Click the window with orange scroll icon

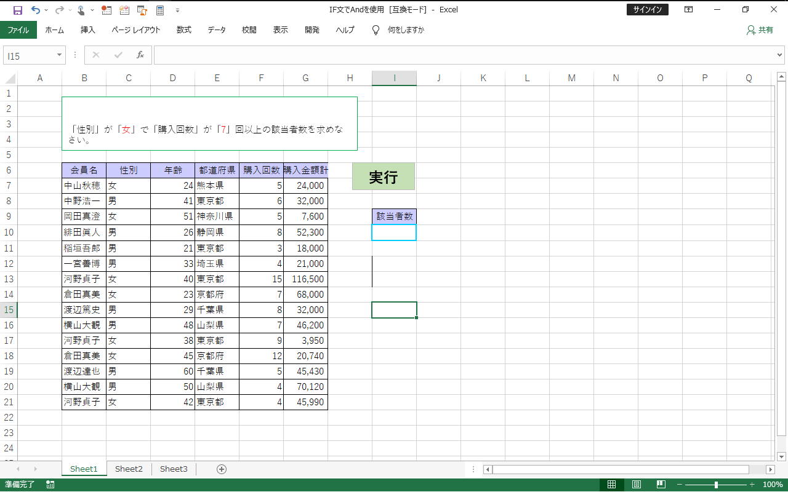142,10
